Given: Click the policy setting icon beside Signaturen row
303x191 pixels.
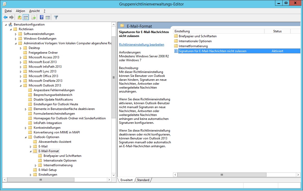Looking at the screenshot, I should pos(176,51).
